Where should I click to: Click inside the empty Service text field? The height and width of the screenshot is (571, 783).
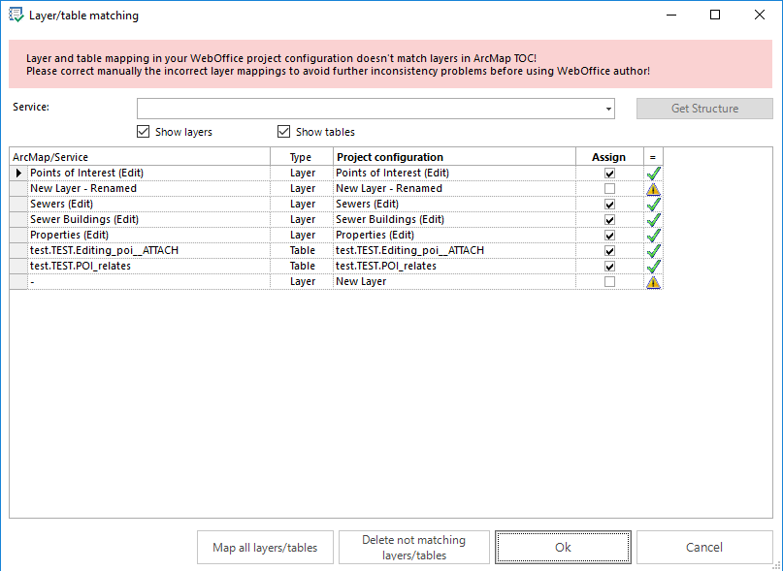pos(369,108)
